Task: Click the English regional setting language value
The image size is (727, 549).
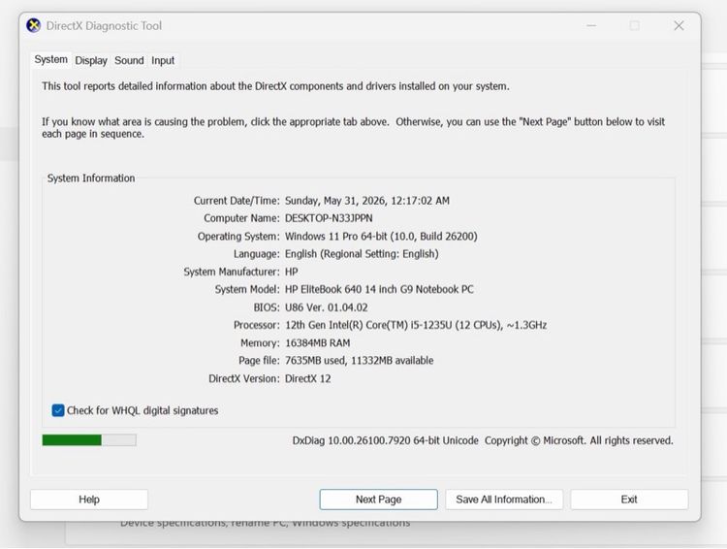Action: tap(362, 254)
